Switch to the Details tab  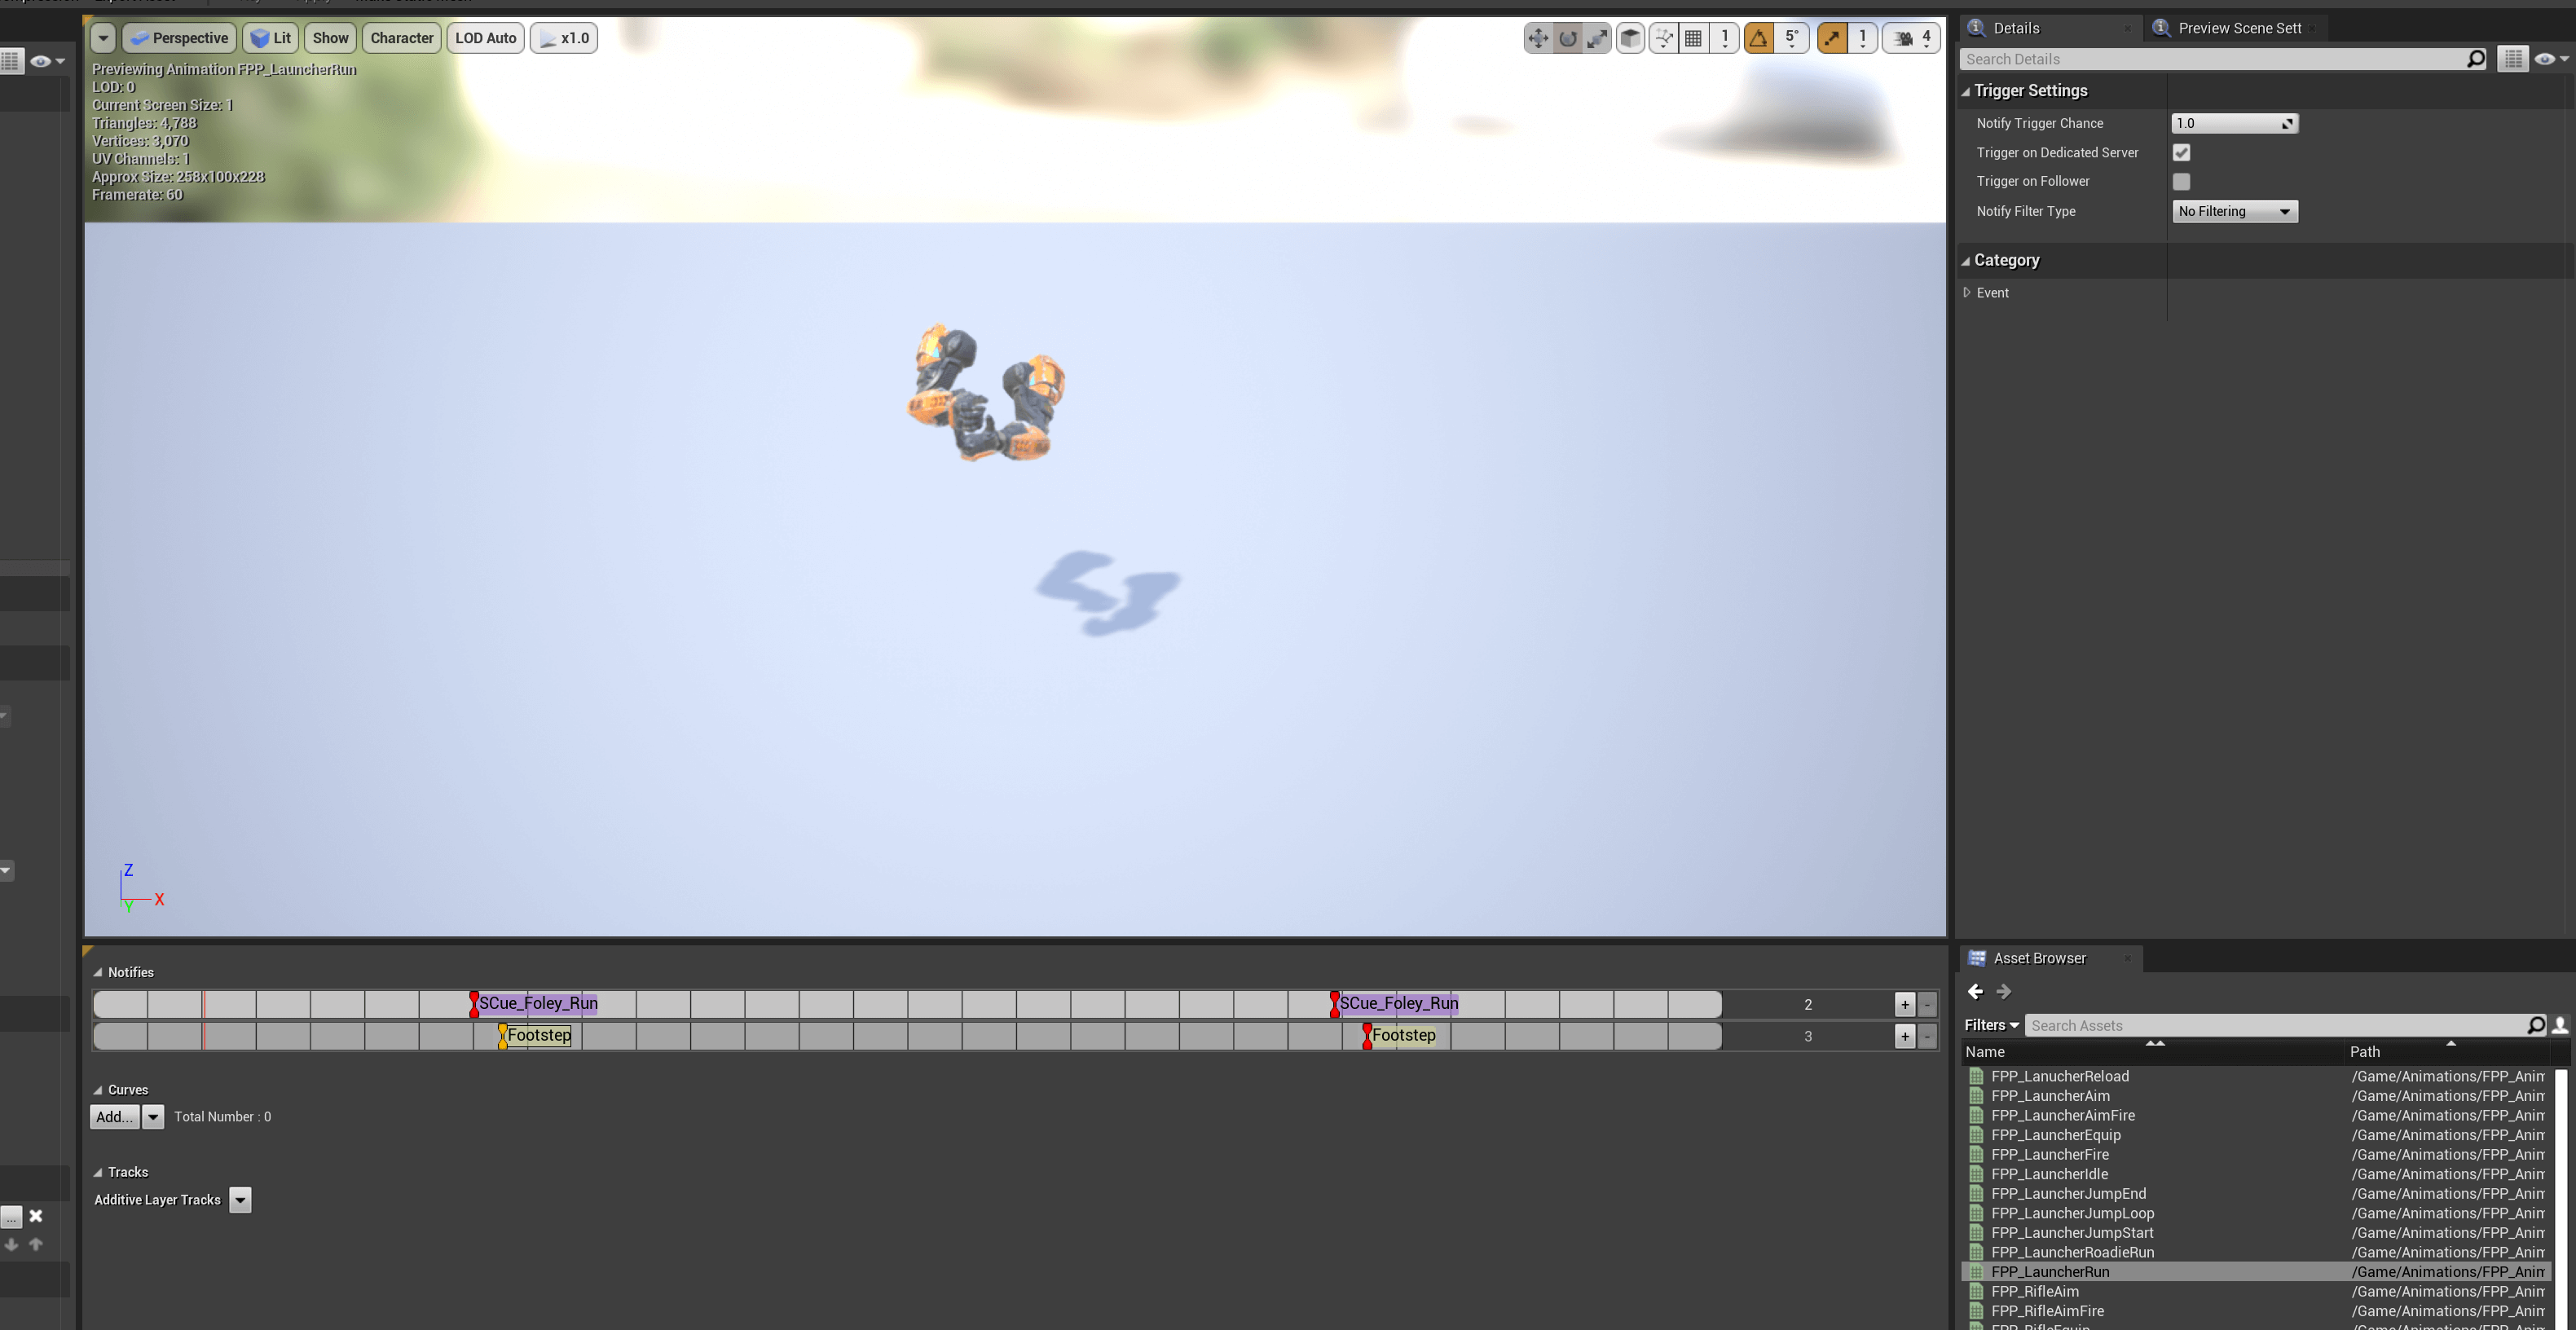(x=2015, y=27)
